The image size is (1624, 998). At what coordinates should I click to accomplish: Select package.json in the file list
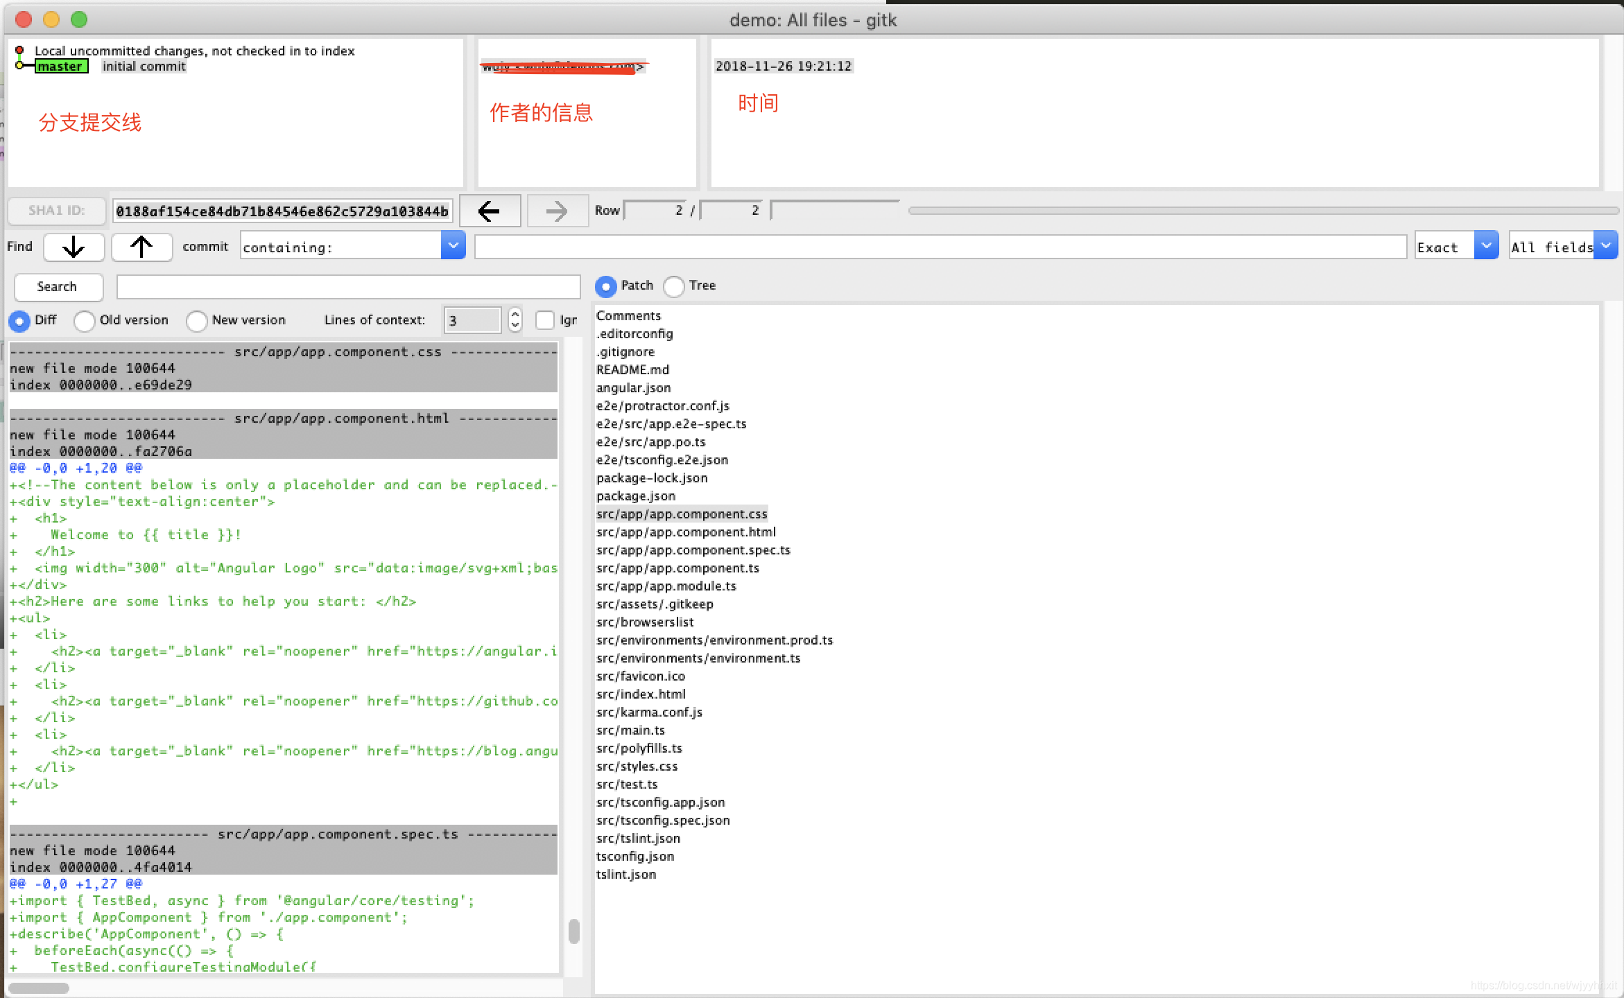636,496
